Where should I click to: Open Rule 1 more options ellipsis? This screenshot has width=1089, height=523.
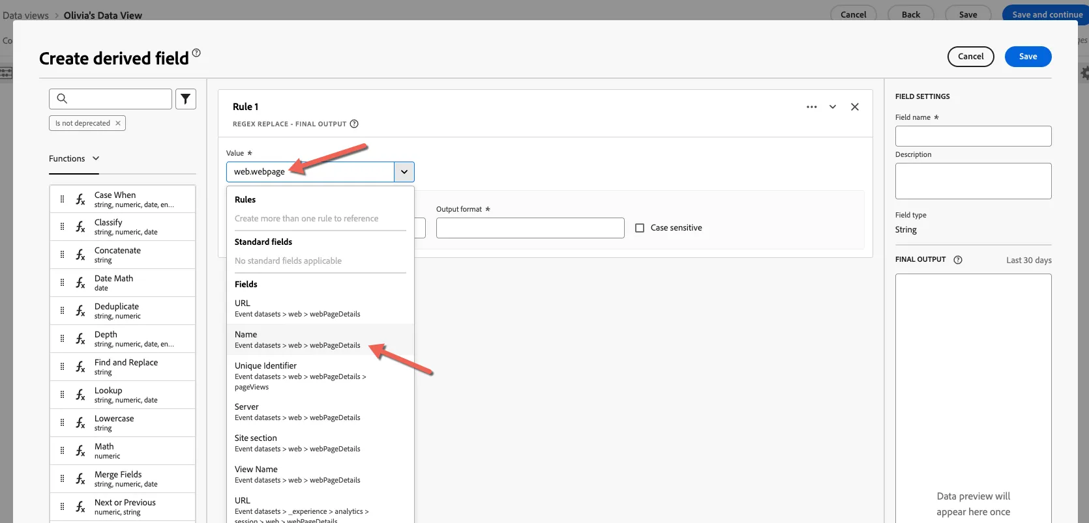click(812, 107)
